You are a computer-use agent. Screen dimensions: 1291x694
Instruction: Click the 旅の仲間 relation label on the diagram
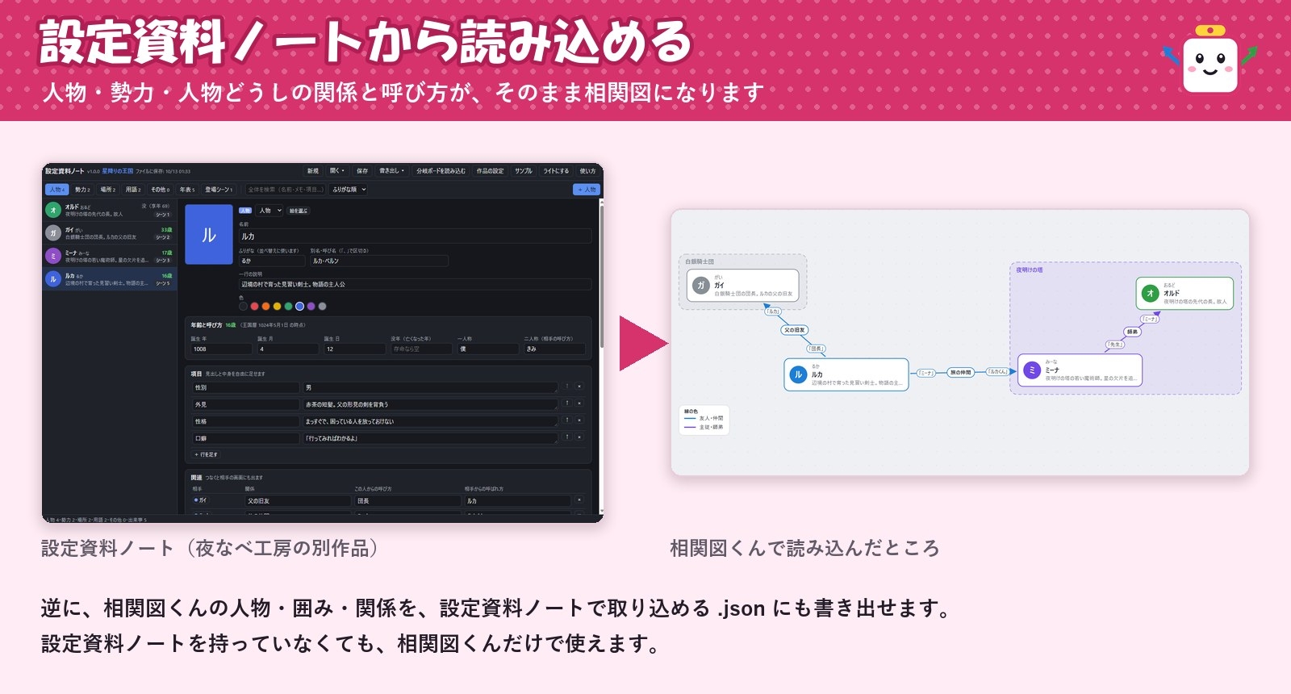tap(960, 372)
